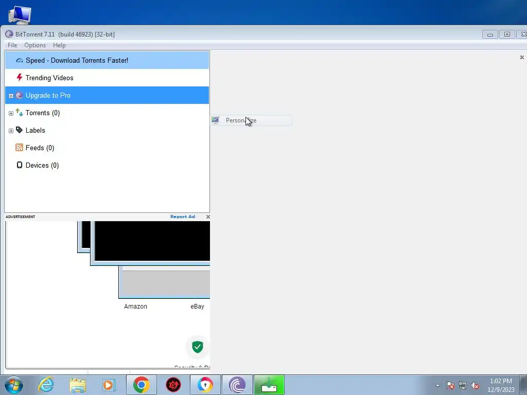
Task: Maximize the BitTorrent window
Action: click(x=507, y=34)
